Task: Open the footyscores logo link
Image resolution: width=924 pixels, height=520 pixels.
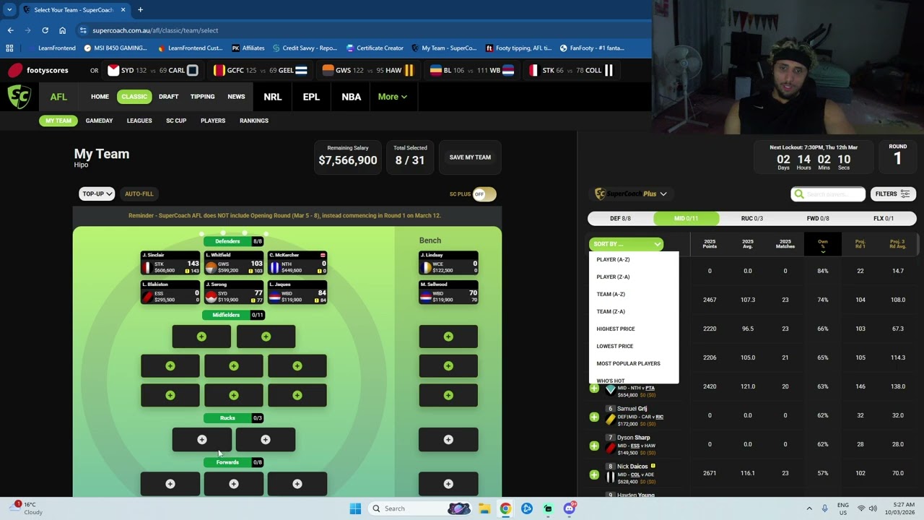Action: tap(38, 70)
